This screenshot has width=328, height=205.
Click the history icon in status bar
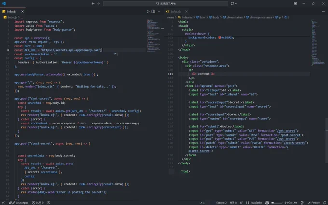pyautogui.click(x=49, y=203)
